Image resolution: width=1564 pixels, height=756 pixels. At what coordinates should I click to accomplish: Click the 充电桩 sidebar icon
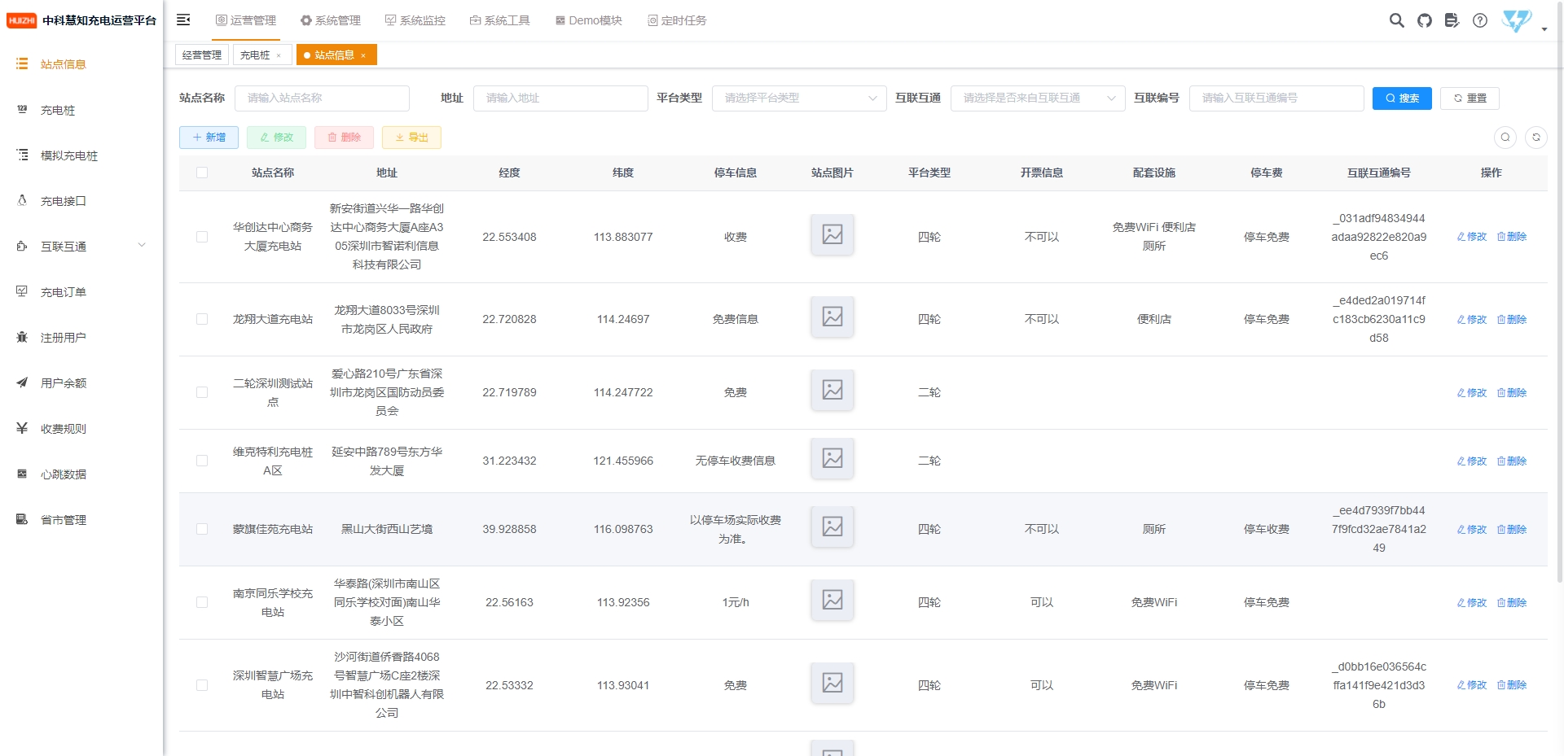[22, 109]
